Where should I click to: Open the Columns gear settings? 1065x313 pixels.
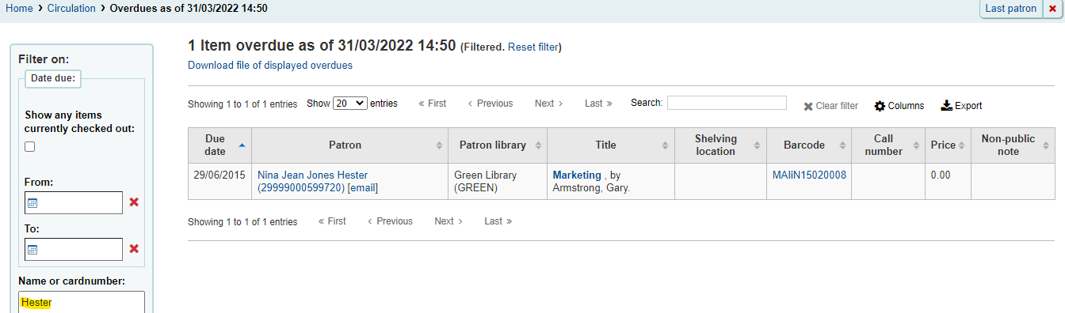pyautogui.click(x=880, y=106)
